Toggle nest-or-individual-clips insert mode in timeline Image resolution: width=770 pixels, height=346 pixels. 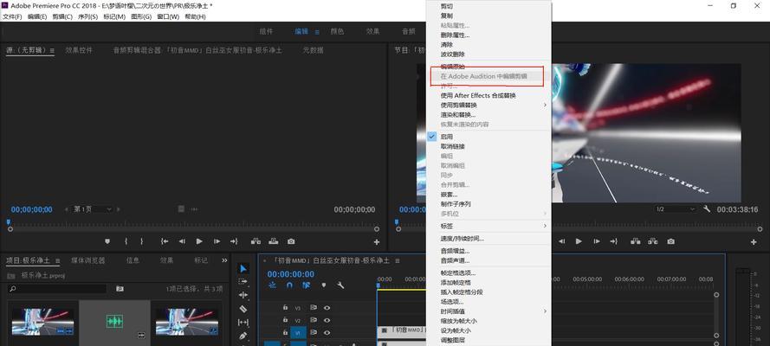point(273,285)
